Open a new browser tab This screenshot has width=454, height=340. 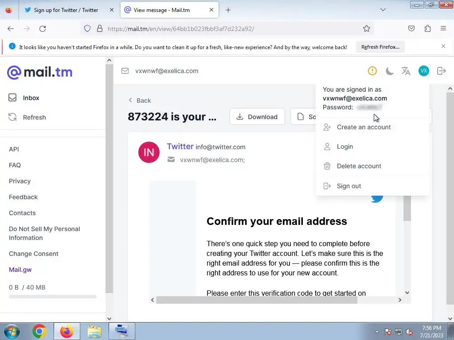click(228, 10)
